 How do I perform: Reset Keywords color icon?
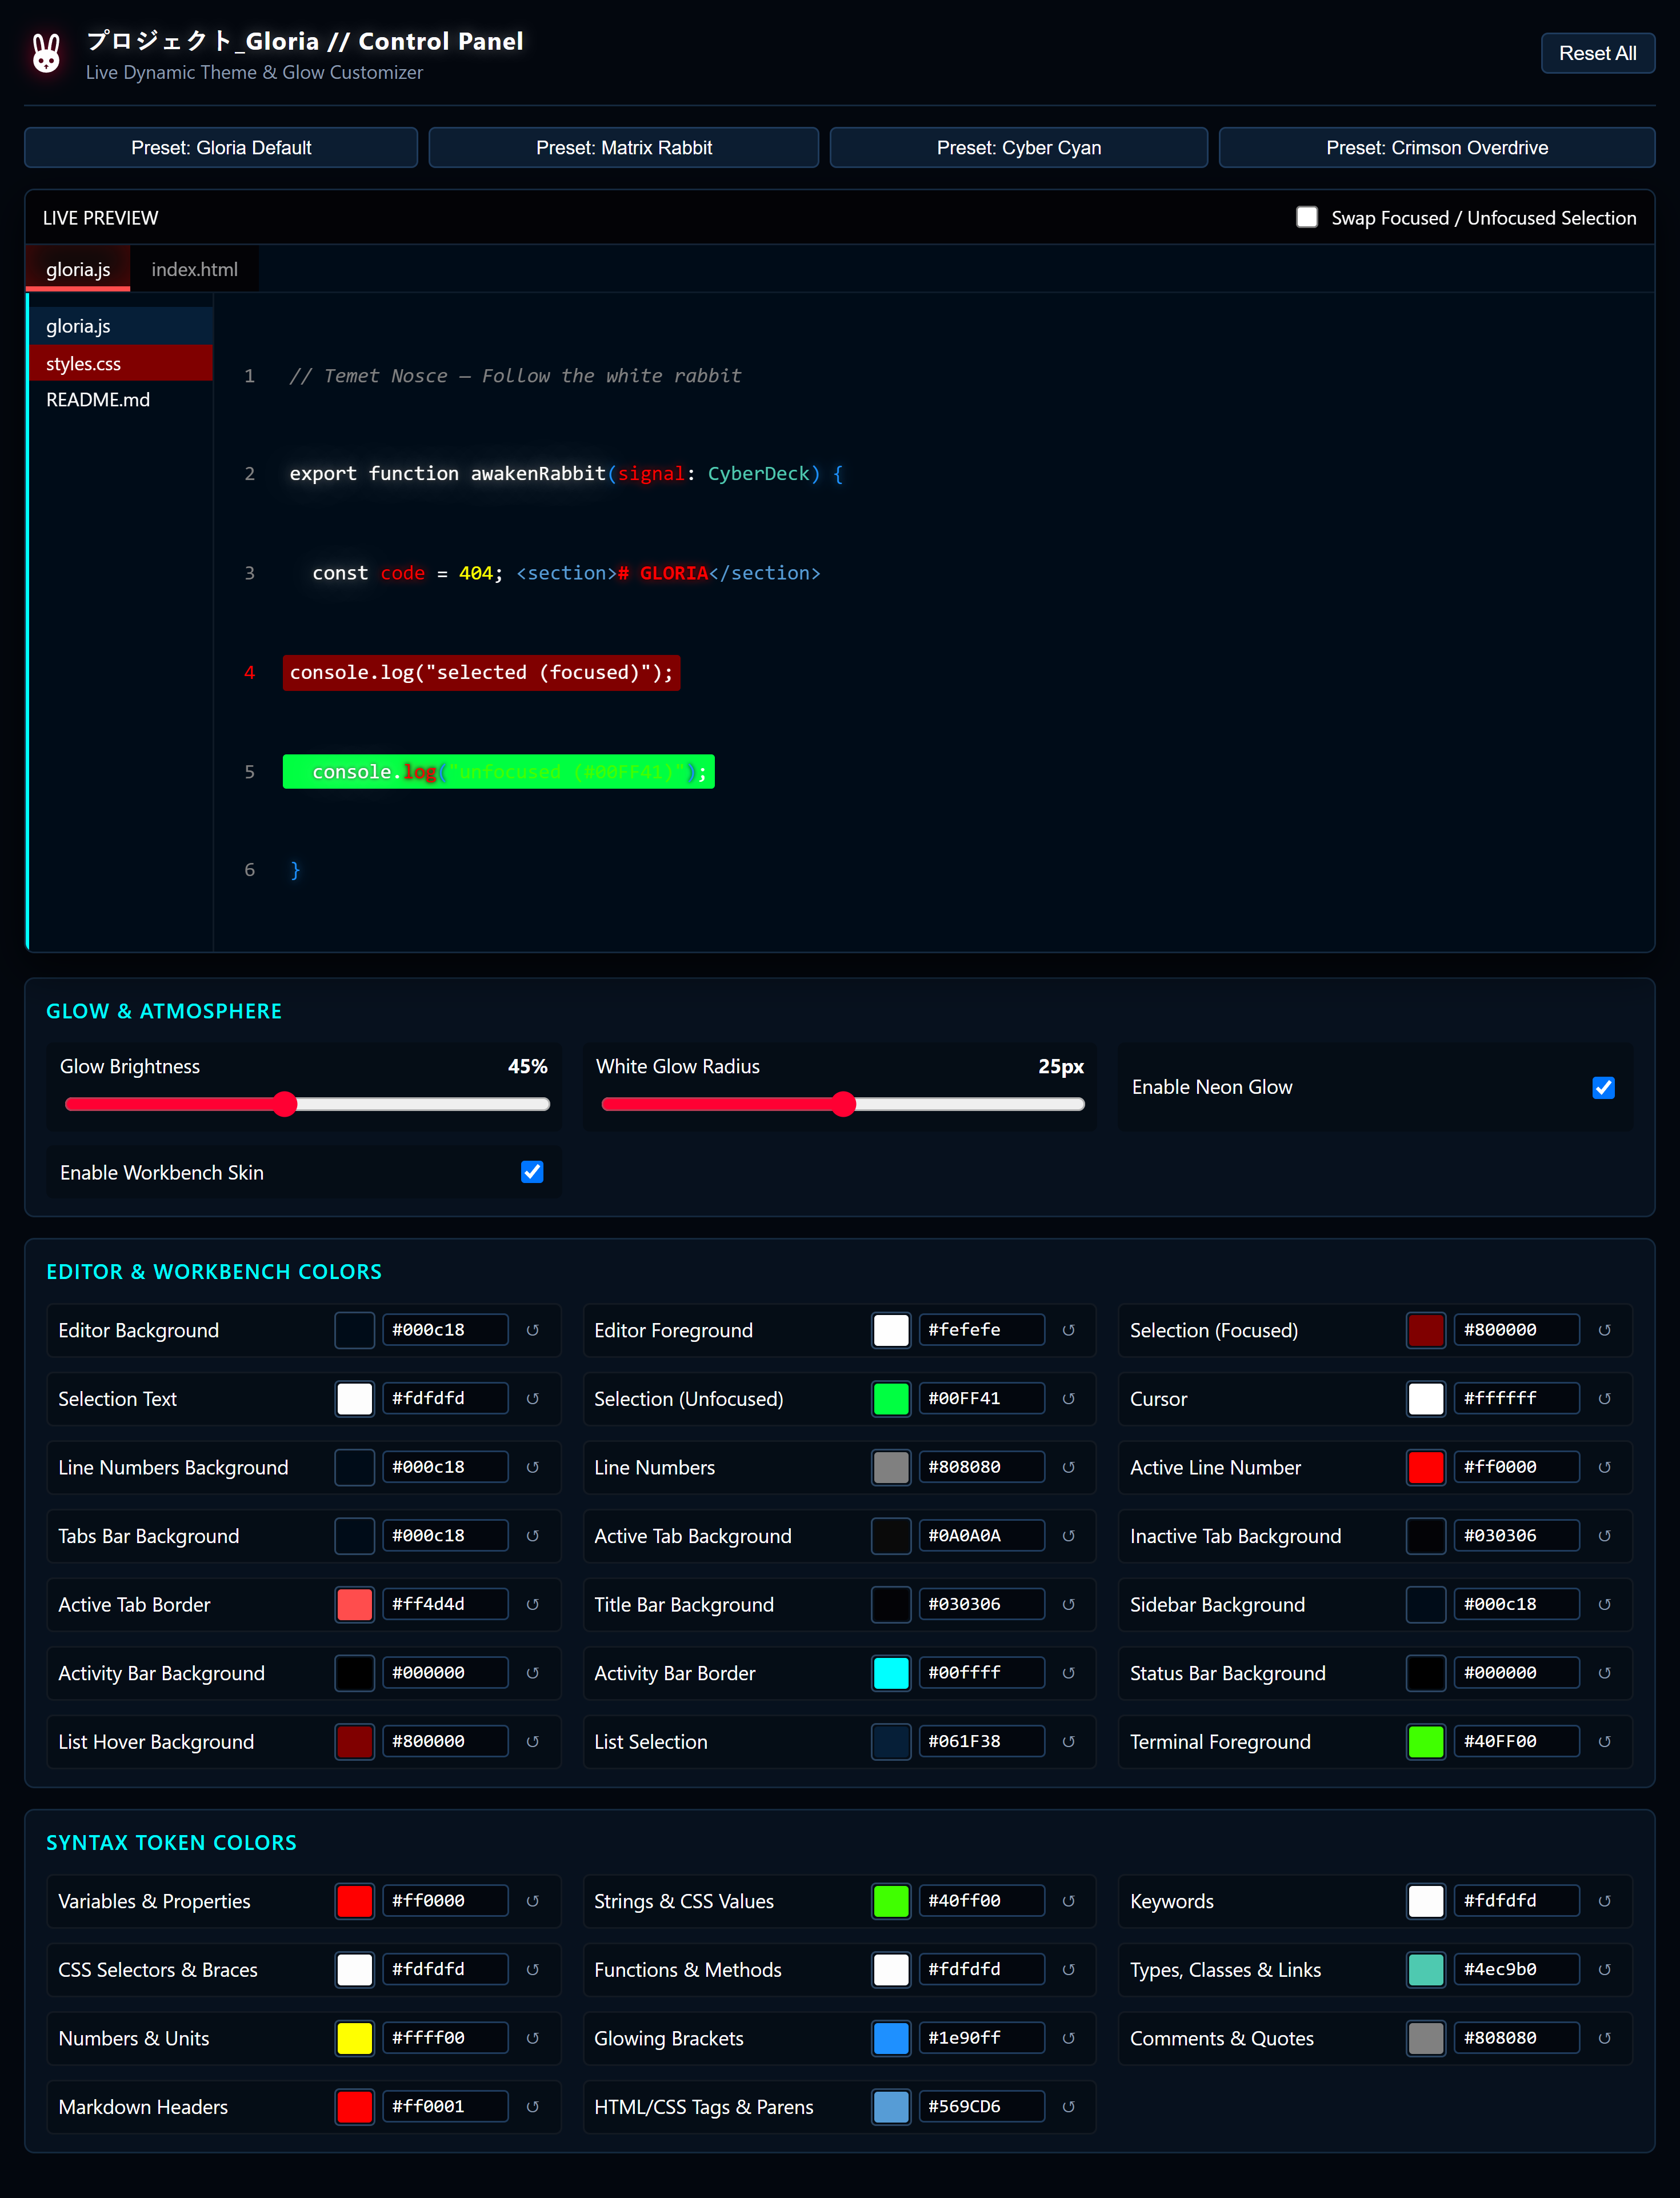coord(1605,1901)
